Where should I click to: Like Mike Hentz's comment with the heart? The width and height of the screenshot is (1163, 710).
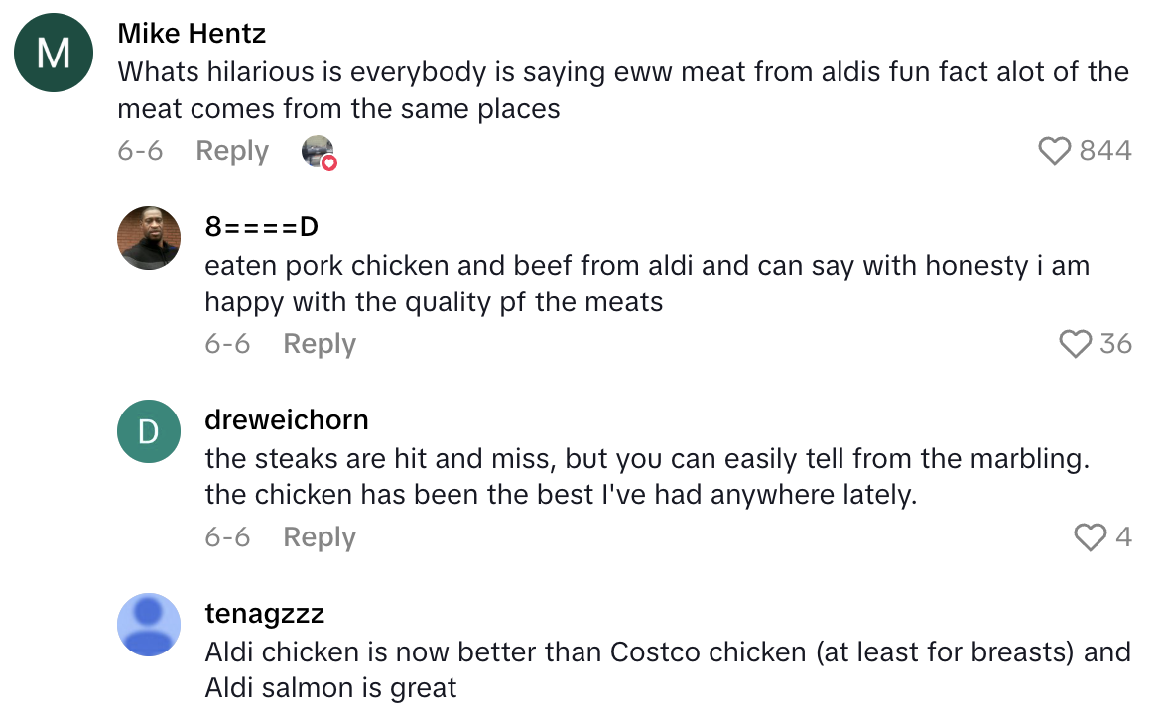click(x=1054, y=151)
